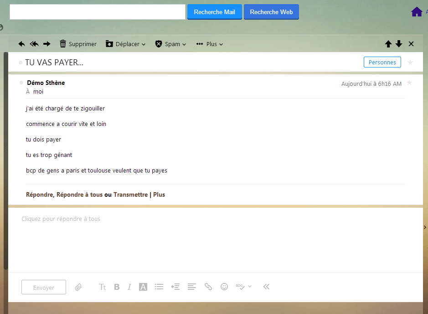Click the reply arrow icon
This screenshot has width=428, height=314.
coord(21,44)
